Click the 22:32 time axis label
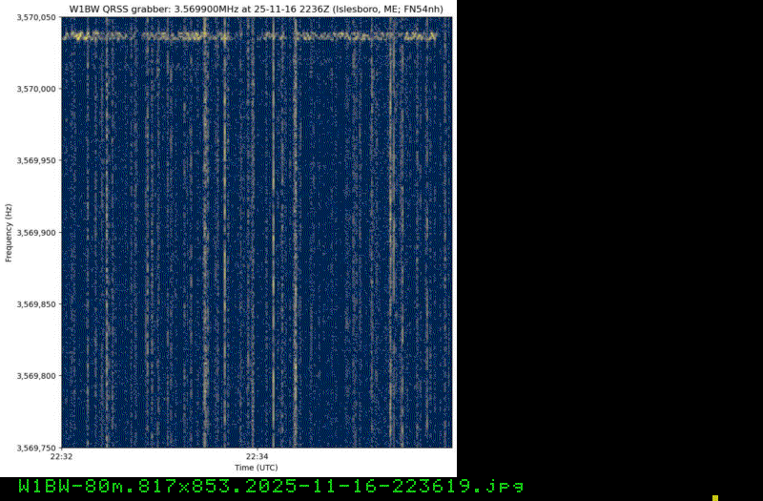Viewport: 763px width, 501px height. coord(61,457)
